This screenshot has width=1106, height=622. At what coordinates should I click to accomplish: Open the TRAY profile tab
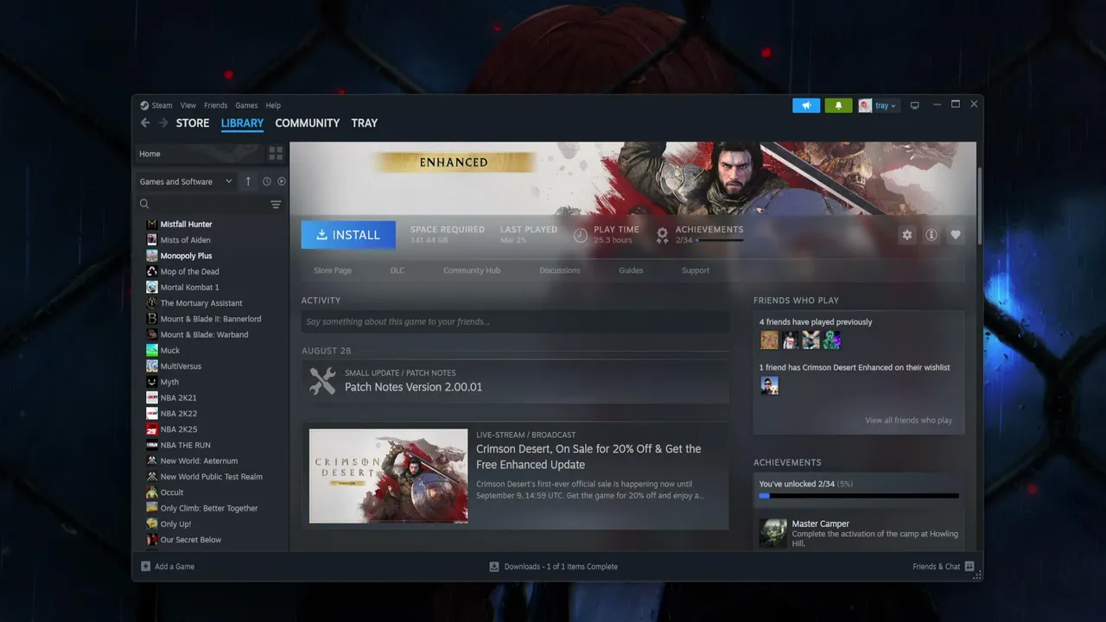(x=364, y=123)
